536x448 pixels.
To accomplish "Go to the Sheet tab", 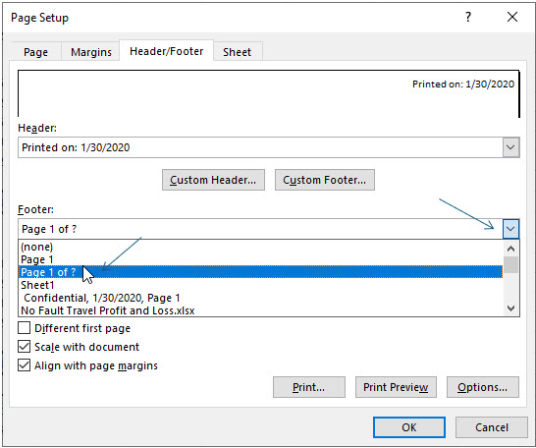I will point(238,52).
